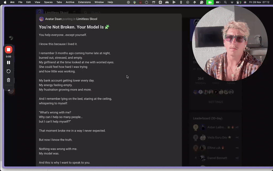Viewport: 273px width, 171px height.
Task: Click the bed icon in the menu bar
Action: point(167,2)
